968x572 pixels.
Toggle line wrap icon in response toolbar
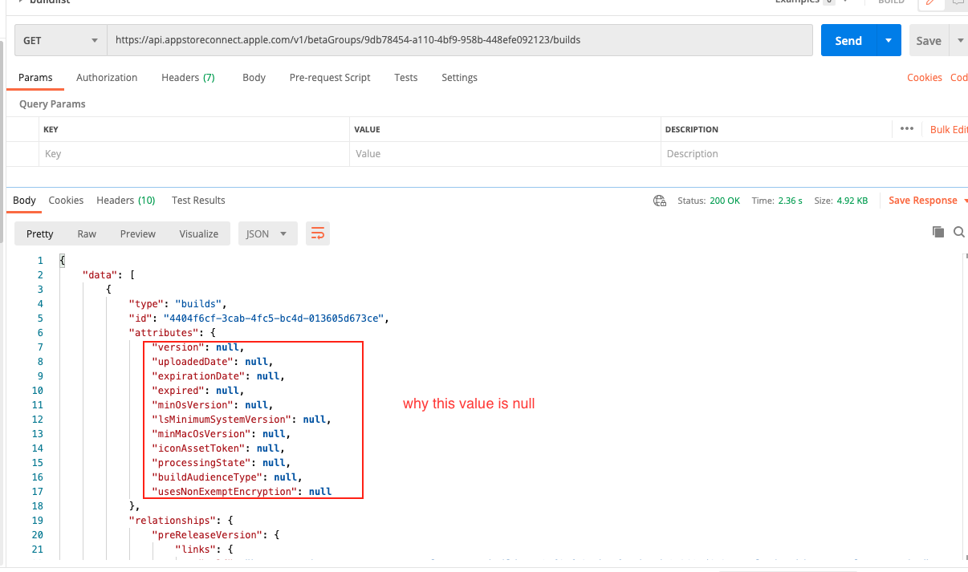(x=318, y=233)
